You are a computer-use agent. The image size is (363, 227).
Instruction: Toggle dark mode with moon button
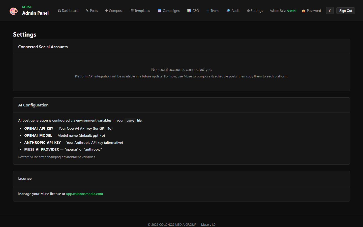pos(330,11)
